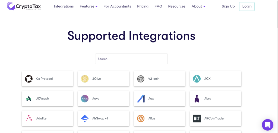
Task: Click the Abra purple figure icon
Action: tap(197, 99)
